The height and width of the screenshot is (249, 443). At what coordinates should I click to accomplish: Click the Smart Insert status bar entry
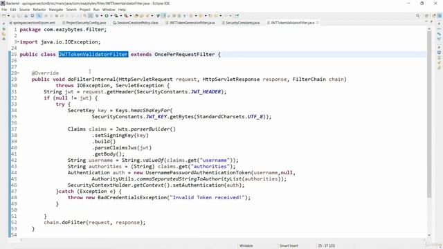[289, 246]
